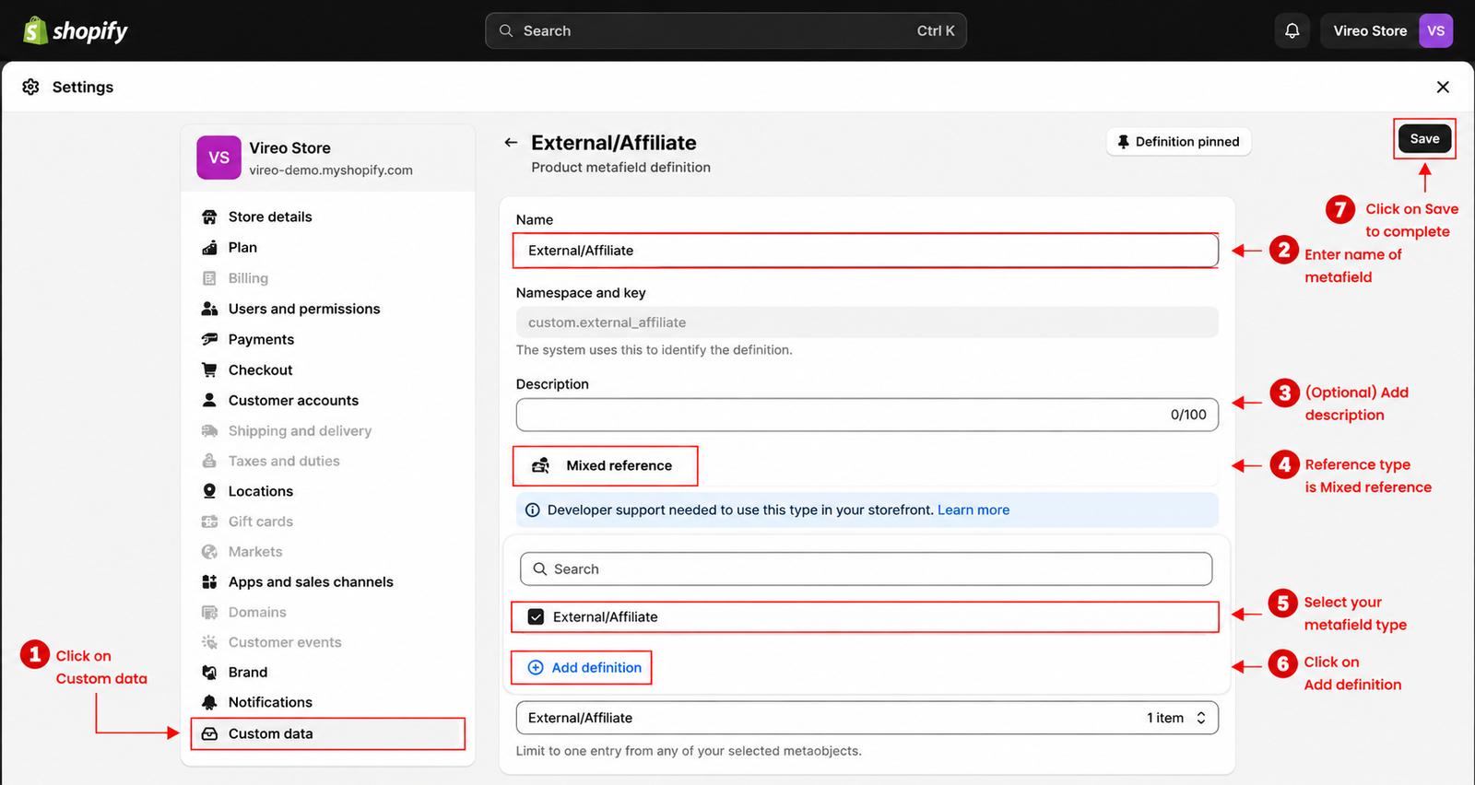1475x785 pixels.
Task: Click the Notifications bell icon in sidebar
Action: (209, 702)
